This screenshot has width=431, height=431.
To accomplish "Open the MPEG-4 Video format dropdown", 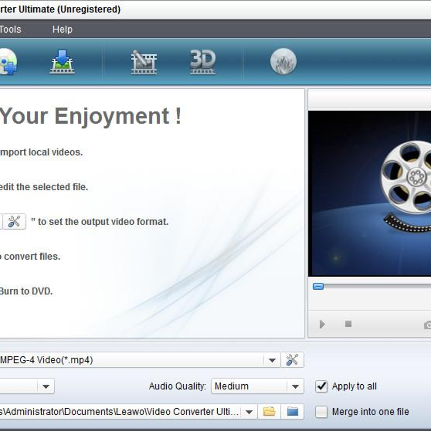I will point(271,360).
